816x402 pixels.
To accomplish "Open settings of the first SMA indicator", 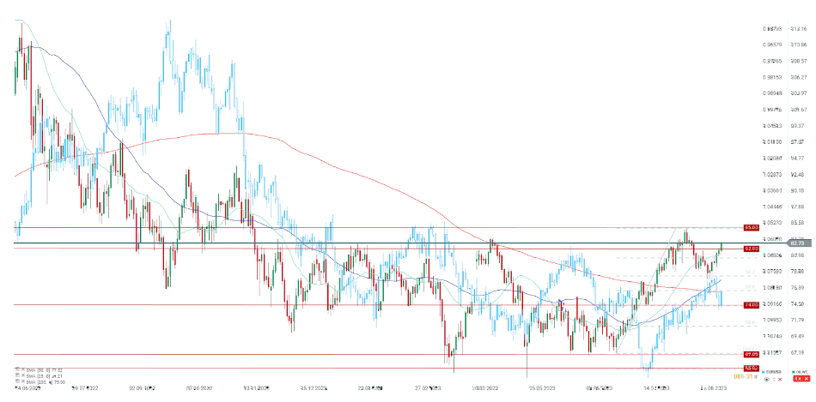I will click(18, 369).
